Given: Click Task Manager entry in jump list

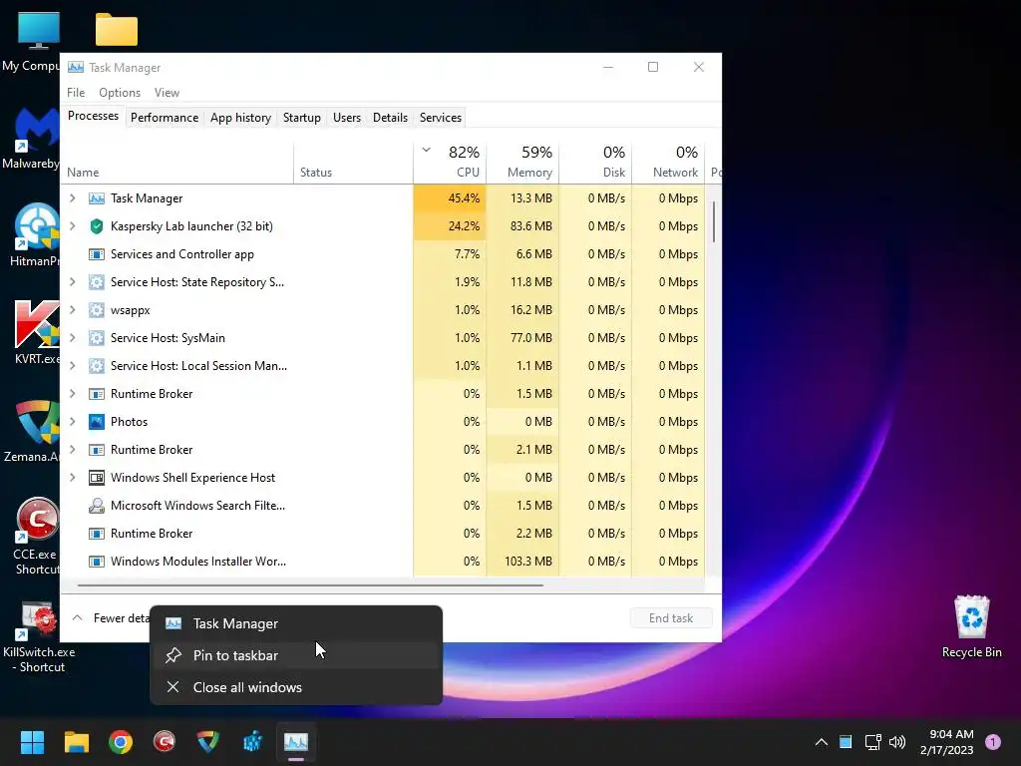Looking at the screenshot, I should [296, 623].
